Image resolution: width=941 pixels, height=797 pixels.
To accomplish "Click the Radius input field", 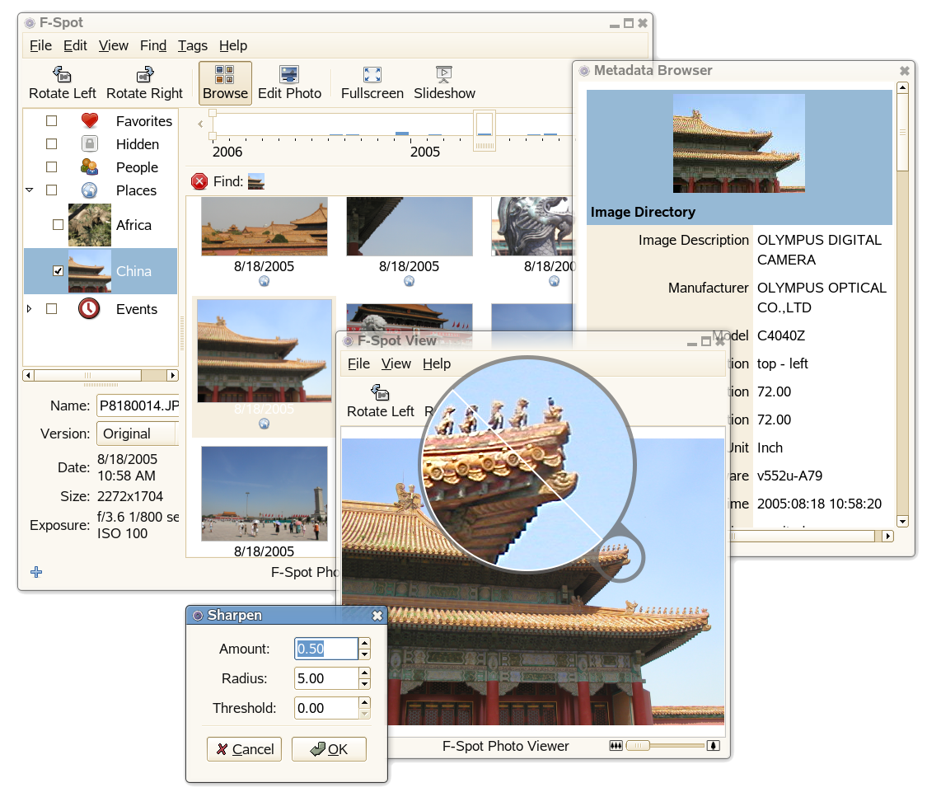I will tap(326, 678).
